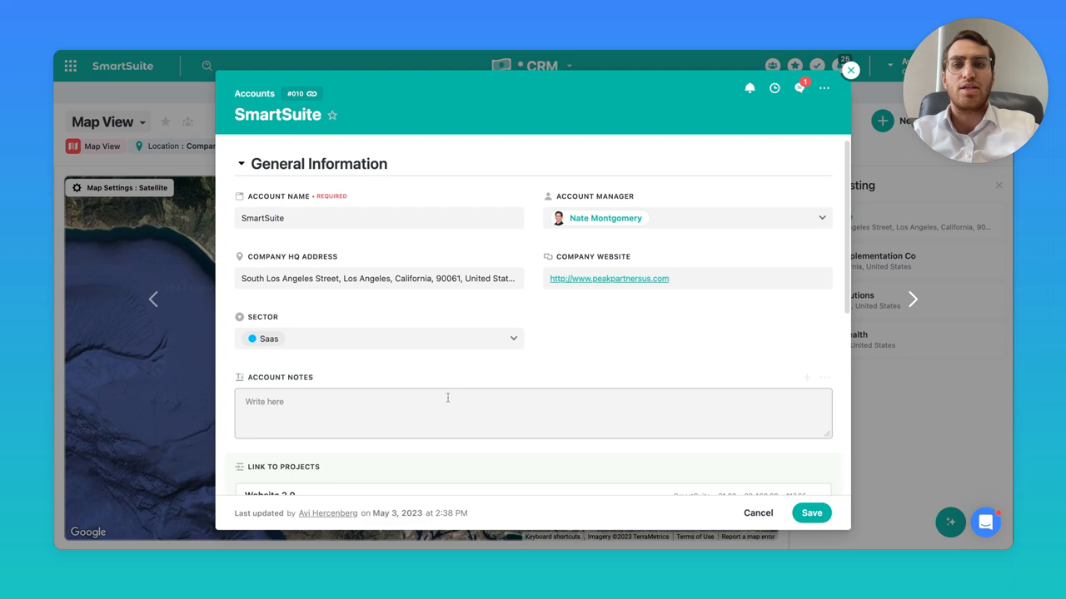The image size is (1066, 599).
Task: Open Account Notes ellipsis options
Action: click(824, 378)
